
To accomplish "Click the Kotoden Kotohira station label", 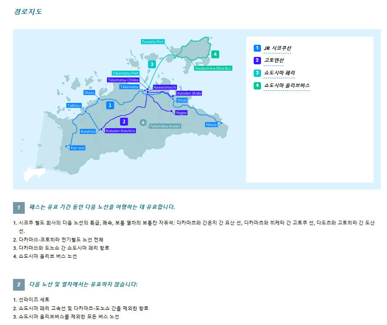I will 120,131.
